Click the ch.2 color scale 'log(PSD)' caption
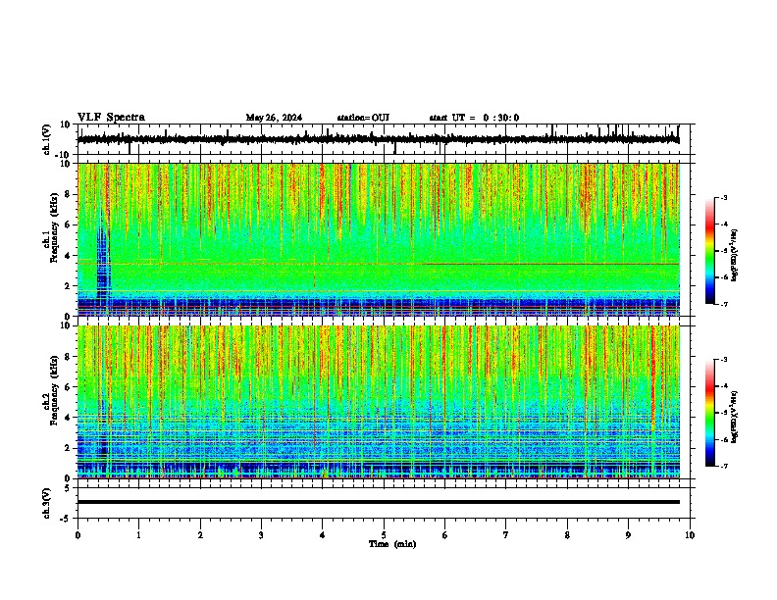777x600 pixels. click(x=735, y=418)
